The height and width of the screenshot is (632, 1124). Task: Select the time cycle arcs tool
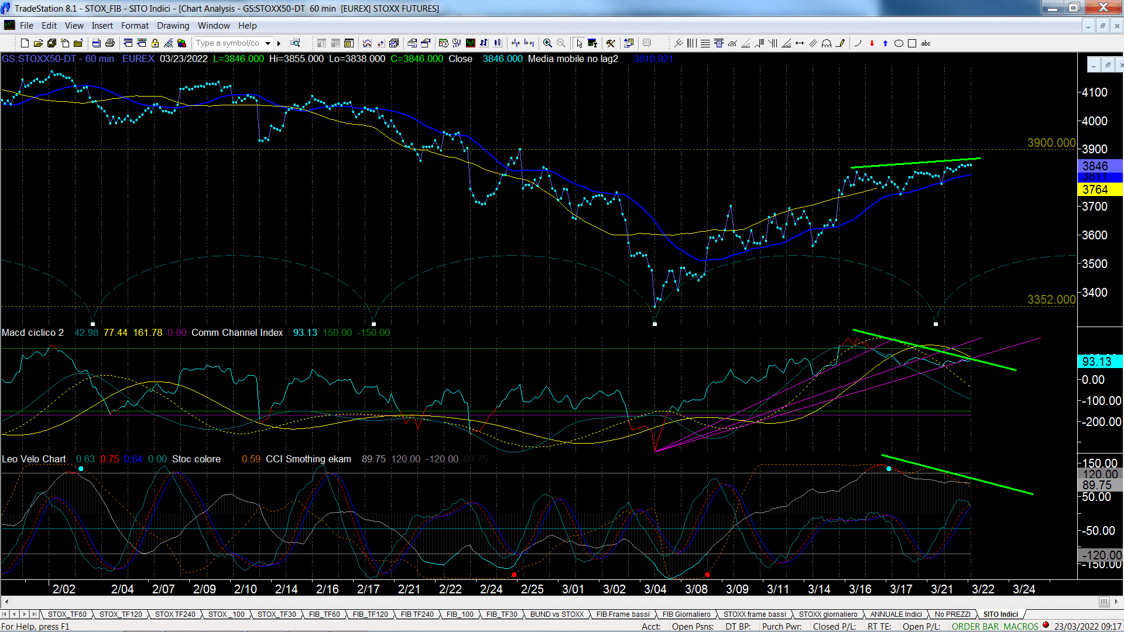click(827, 43)
